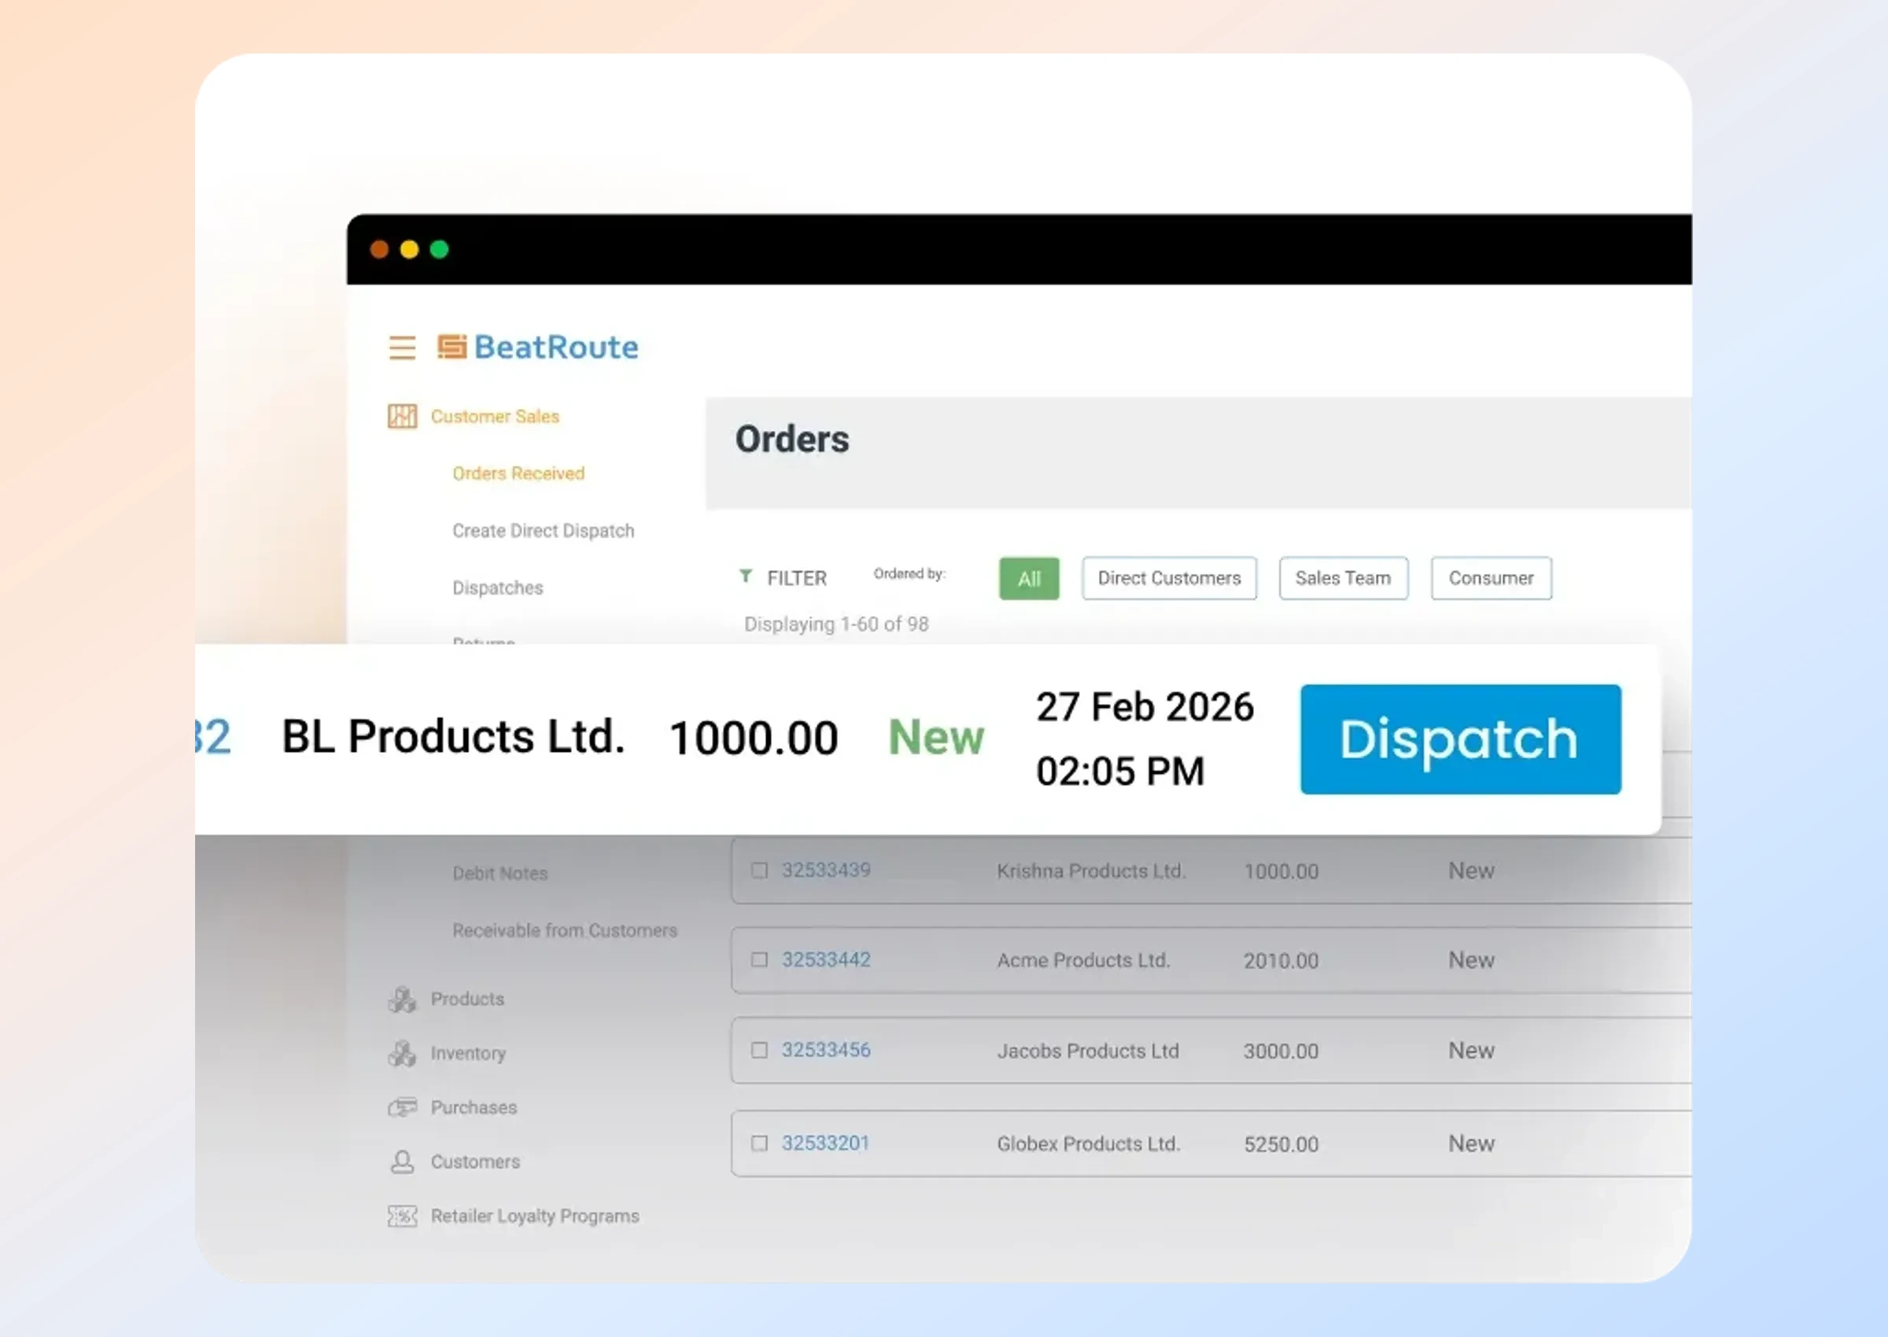This screenshot has width=1888, height=1337.
Task: Open Customer Sales menu section
Action: [x=495, y=417]
